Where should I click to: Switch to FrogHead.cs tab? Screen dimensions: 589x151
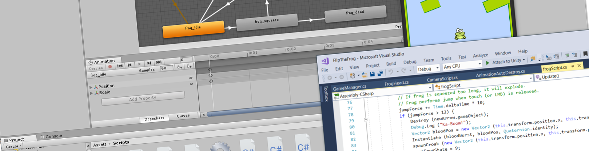tap(397, 83)
